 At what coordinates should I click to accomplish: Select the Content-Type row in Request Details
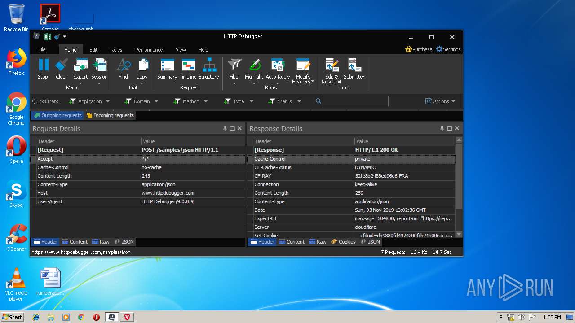coord(138,184)
